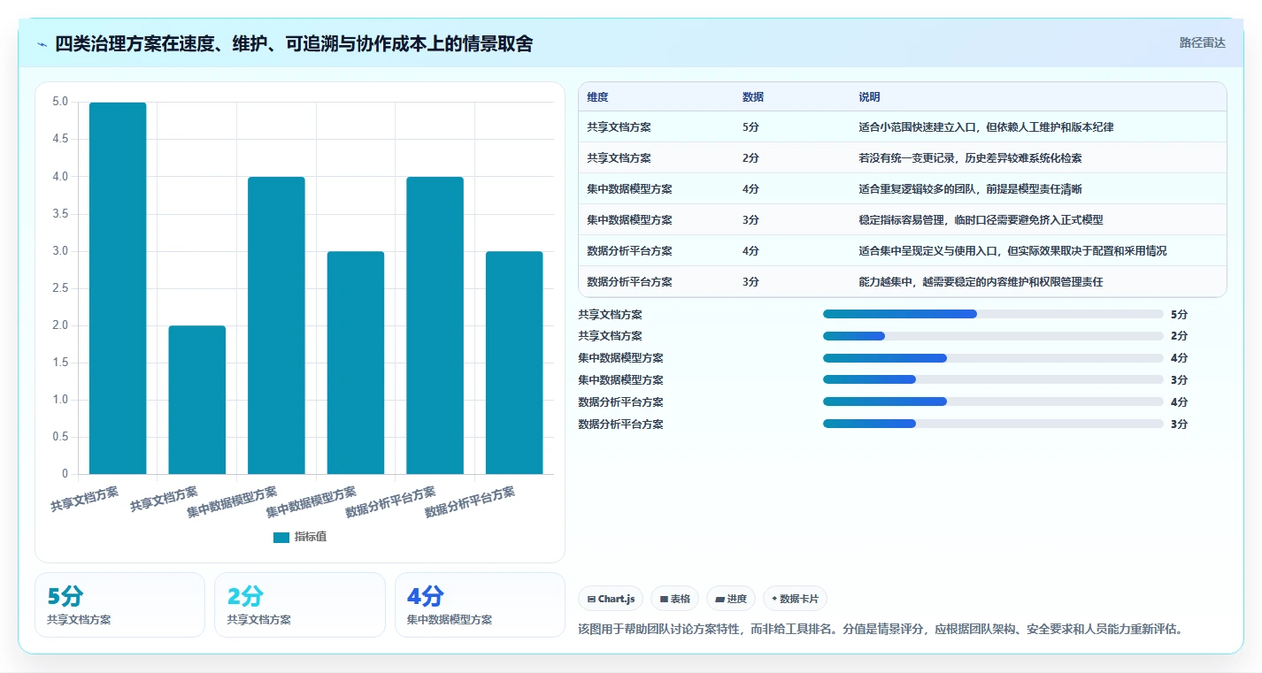Screen dimensions: 1262x673
Task: Click the 数据卡片 chip
Action: (x=795, y=599)
